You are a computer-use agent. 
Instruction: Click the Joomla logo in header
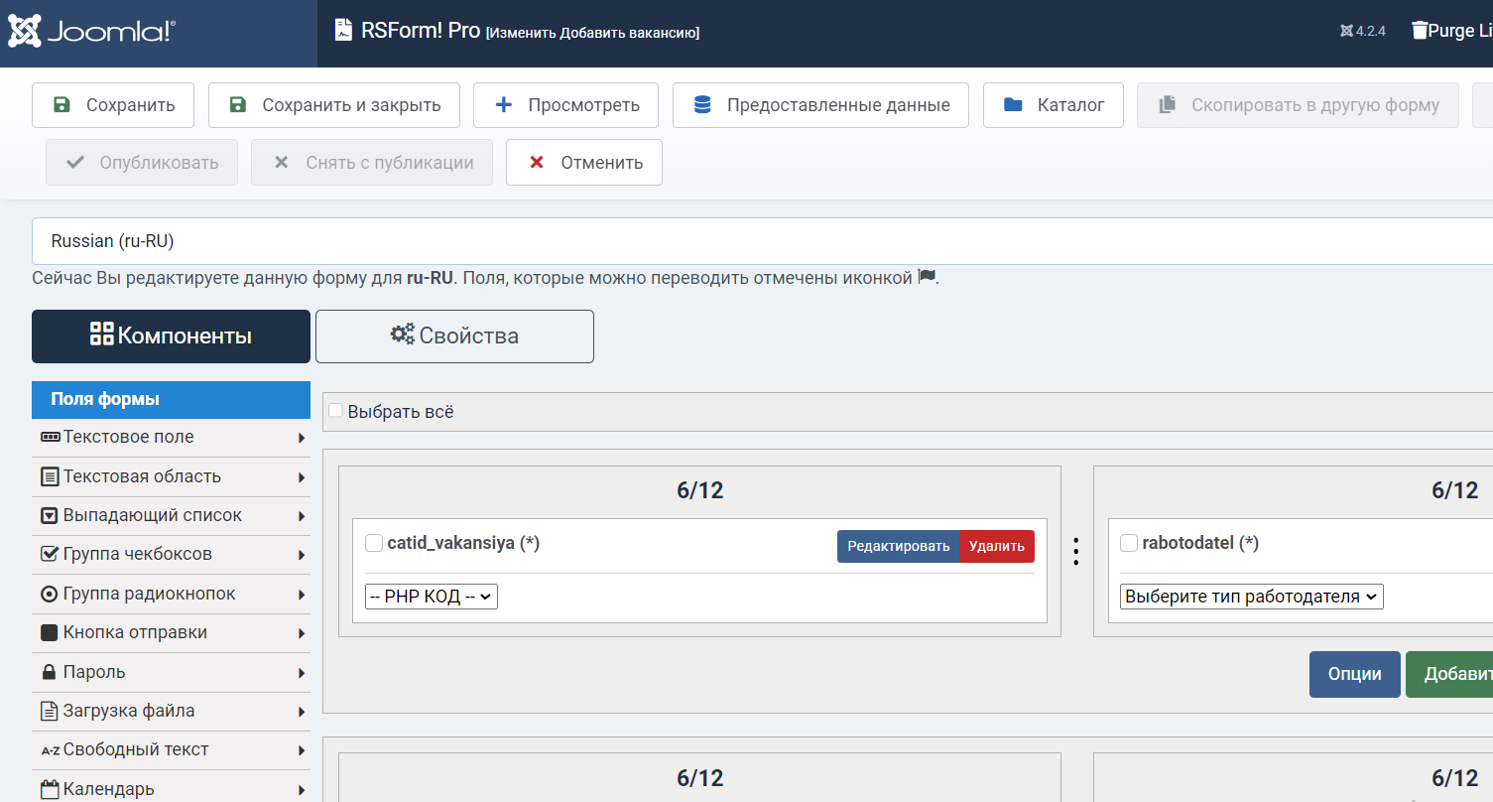(x=91, y=31)
